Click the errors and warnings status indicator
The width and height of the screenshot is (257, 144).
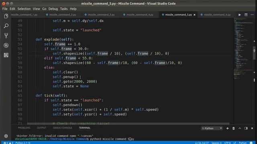click(8, 143)
